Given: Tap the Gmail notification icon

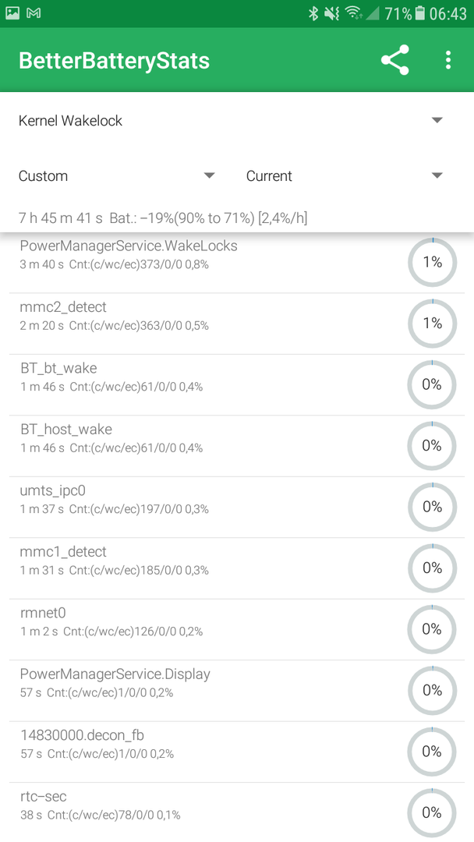Looking at the screenshot, I should tap(34, 13).
